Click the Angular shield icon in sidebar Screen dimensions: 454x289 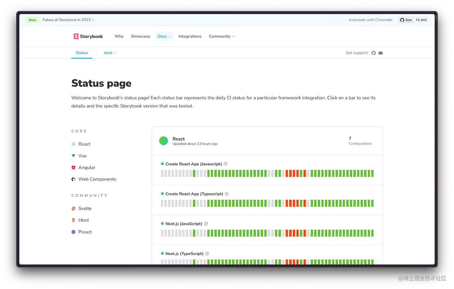click(x=73, y=168)
